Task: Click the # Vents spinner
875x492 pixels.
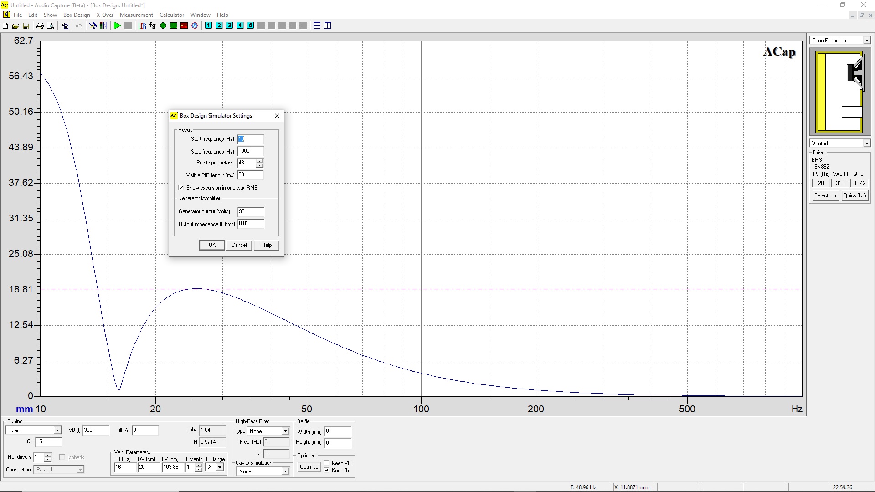Action: [198, 467]
